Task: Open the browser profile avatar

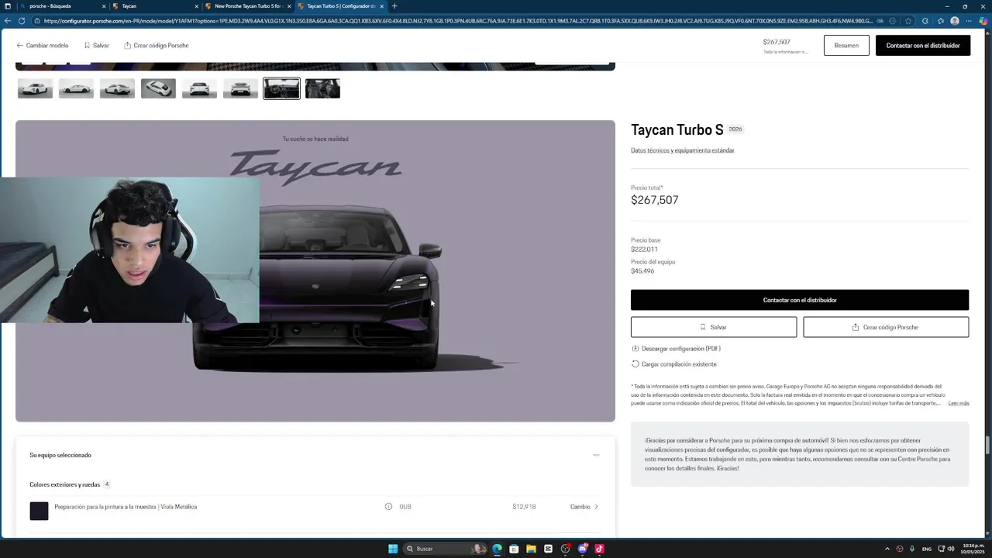Action: pos(955,21)
